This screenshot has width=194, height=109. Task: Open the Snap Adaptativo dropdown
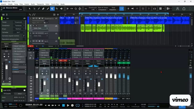click(114, 10)
